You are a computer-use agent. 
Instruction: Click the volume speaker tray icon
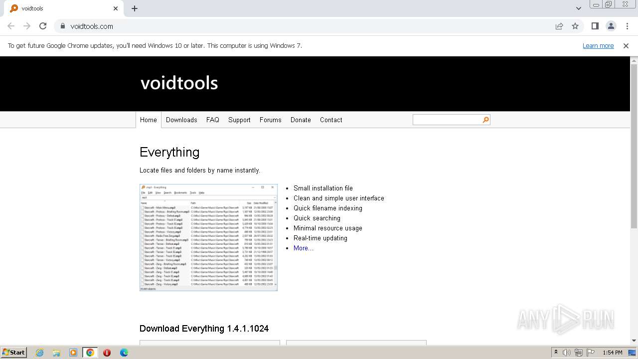coord(567,353)
